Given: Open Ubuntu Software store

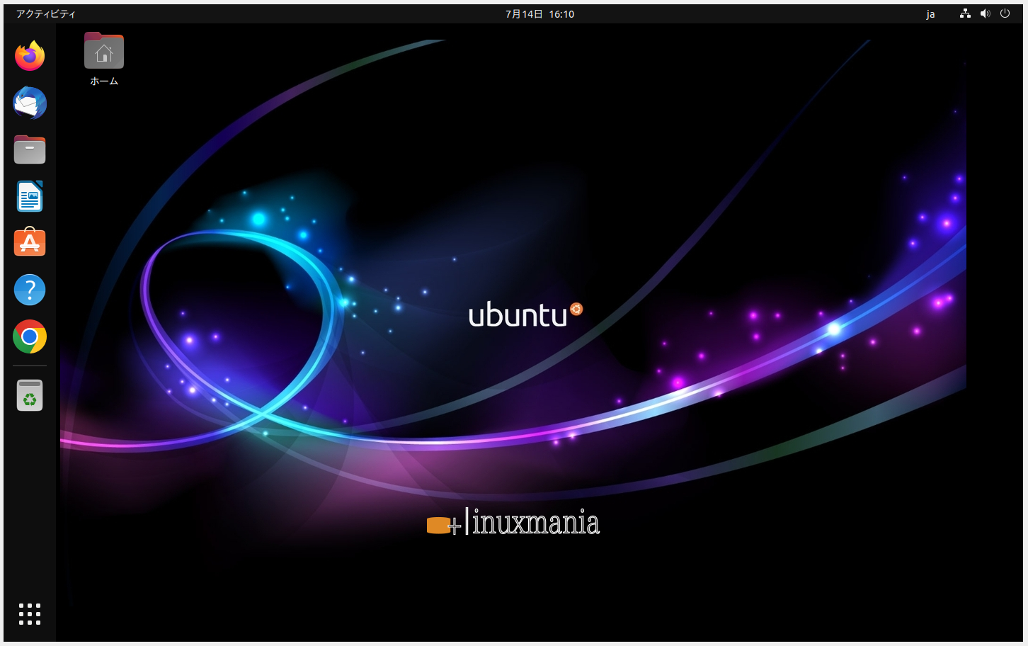Looking at the screenshot, I should [x=30, y=242].
